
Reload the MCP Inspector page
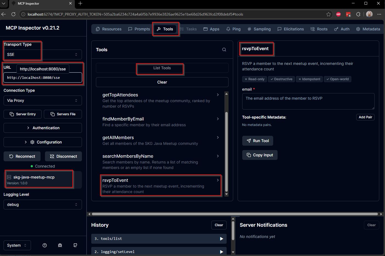[x=13, y=14]
